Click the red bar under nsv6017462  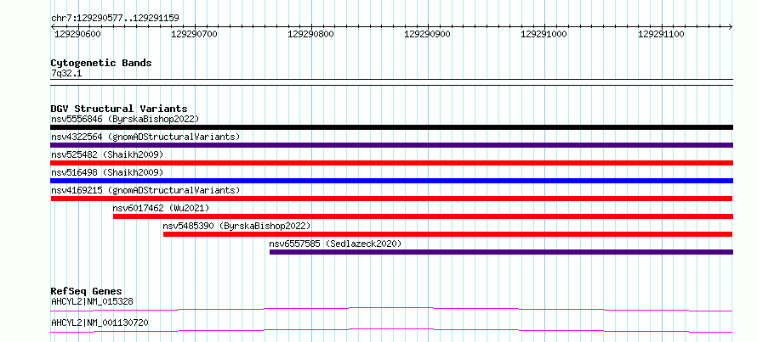pyautogui.click(x=423, y=216)
